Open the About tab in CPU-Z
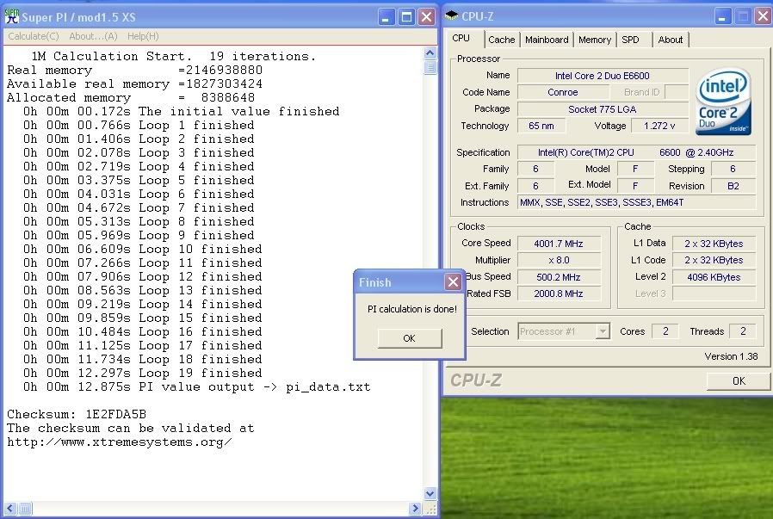The width and height of the screenshot is (773, 519). coord(671,40)
